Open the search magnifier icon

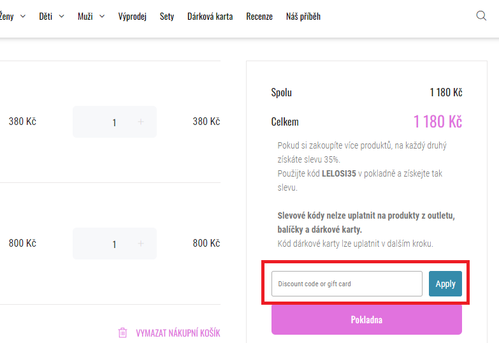(x=481, y=16)
